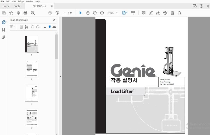This screenshot has height=135, width=210.
Task: Open the Attachments paperclip panel
Action: point(4,37)
